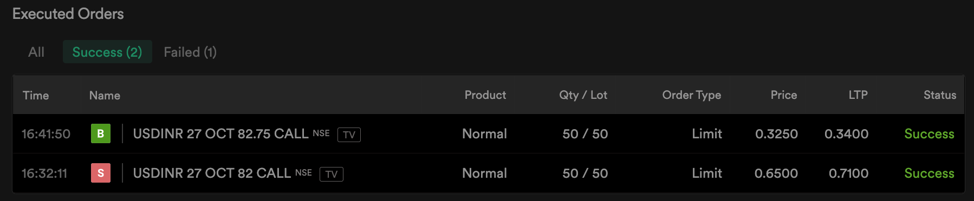Open TV chart for USDINR 82.75 CALL
Viewport: 974px width, 201px height.
tap(349, 135)
